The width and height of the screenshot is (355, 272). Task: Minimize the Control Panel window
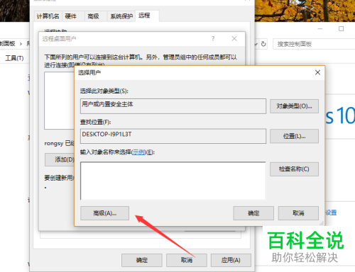[x=320, y=29]
